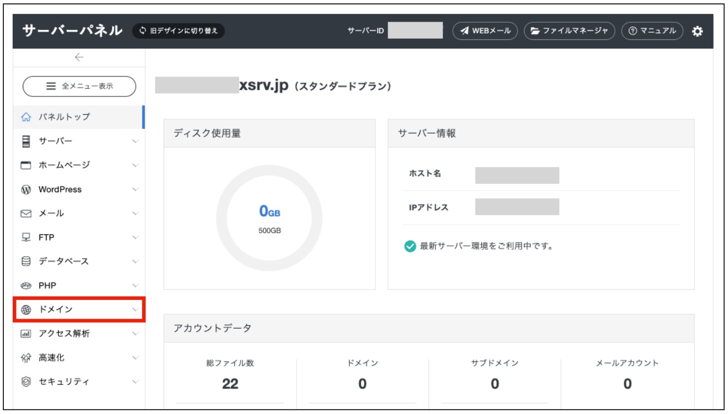This screenshot has height=414, width=728.
Task: Click the chart icon beside アクセス解析
Action: tap(26, 334)
